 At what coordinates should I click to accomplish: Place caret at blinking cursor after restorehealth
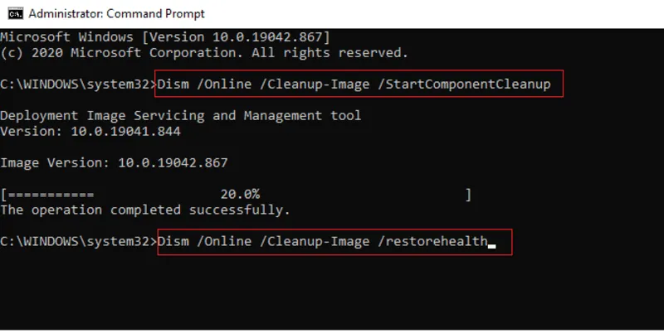pyautogui.click(x=491, y=246)
